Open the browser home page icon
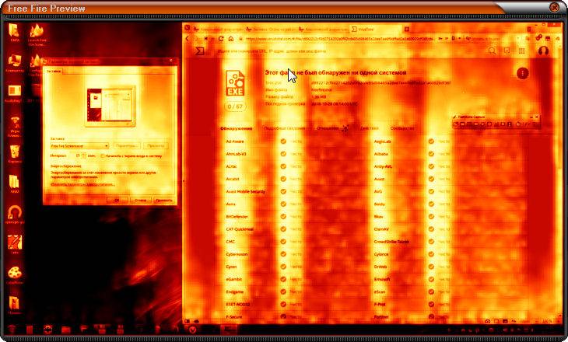568x342 pixels. point(231,39)
